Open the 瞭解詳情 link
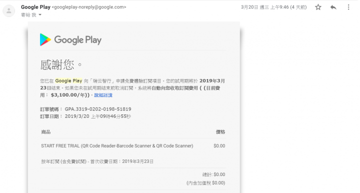360x193 pixels. point(103,95)
